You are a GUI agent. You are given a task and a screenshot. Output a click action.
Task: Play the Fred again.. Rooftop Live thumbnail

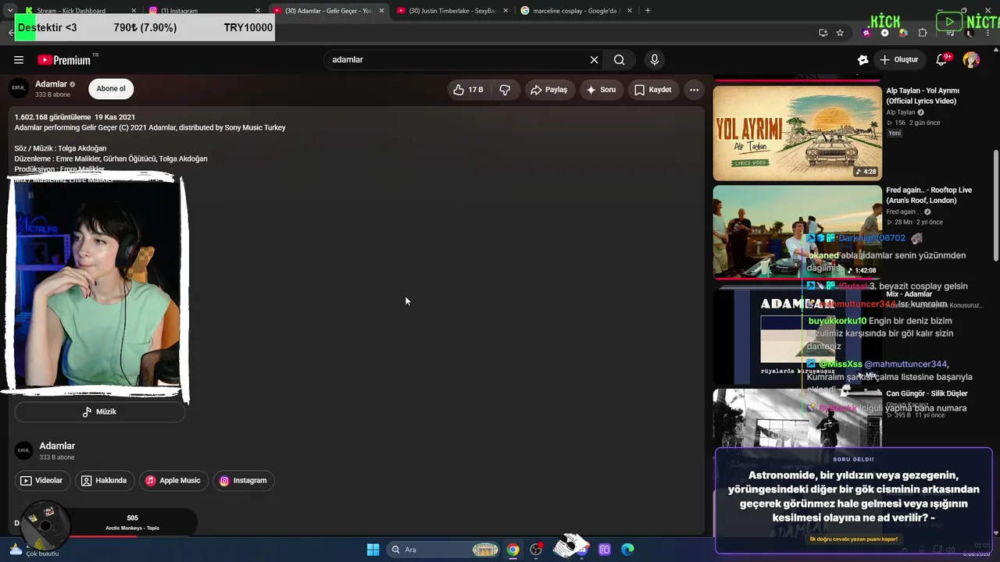point(797,232)
